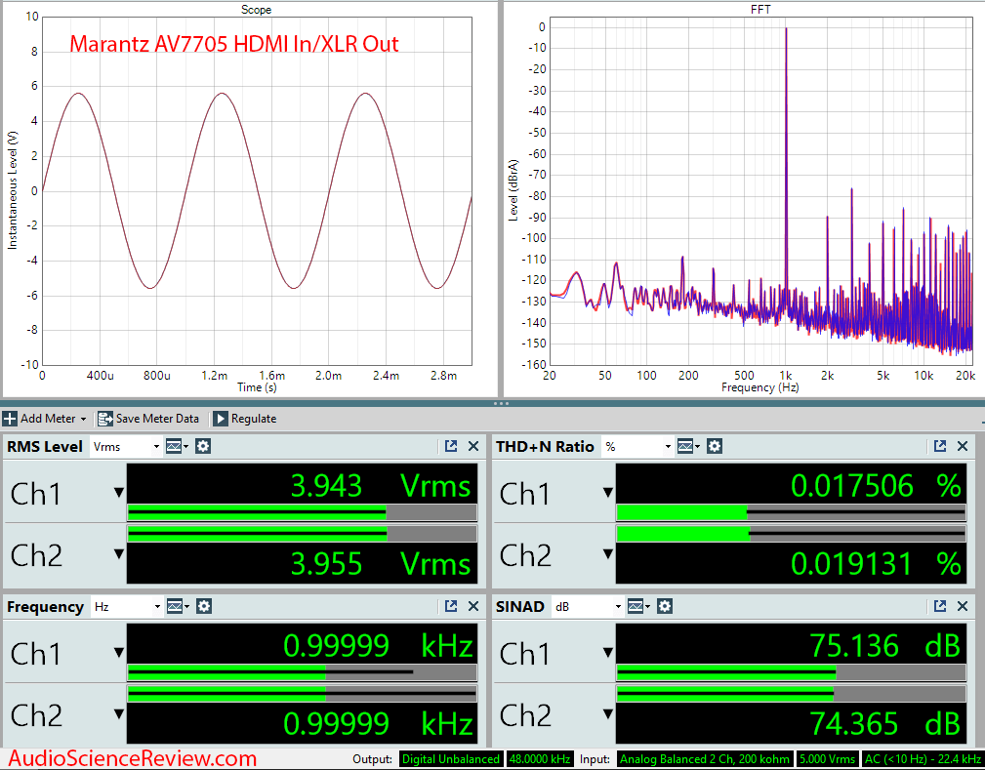Image resolution: width=985 pixels, height=770 pixels.
Task: Pop out the RMS Level meter
Action: (x=451, y=446)
